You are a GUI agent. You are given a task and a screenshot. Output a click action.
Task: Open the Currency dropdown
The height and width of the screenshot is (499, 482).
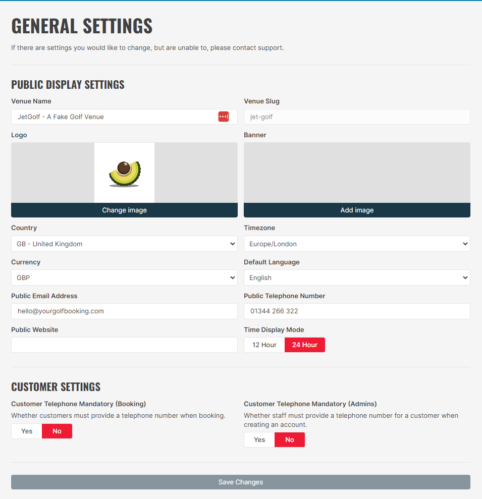coord(124,278)
